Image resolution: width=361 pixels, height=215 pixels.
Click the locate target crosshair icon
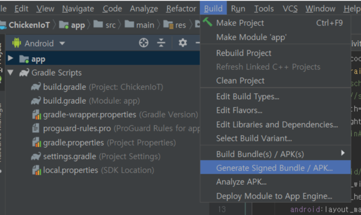tap(143, 43)
